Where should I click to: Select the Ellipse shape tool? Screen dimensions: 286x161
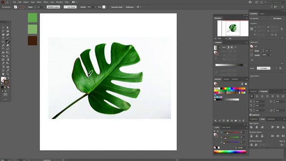coord(3,42)
